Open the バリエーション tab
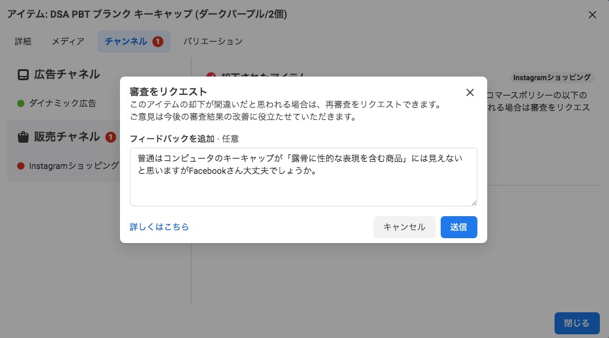This screenshot has height=338, width=609. [213, 41]
